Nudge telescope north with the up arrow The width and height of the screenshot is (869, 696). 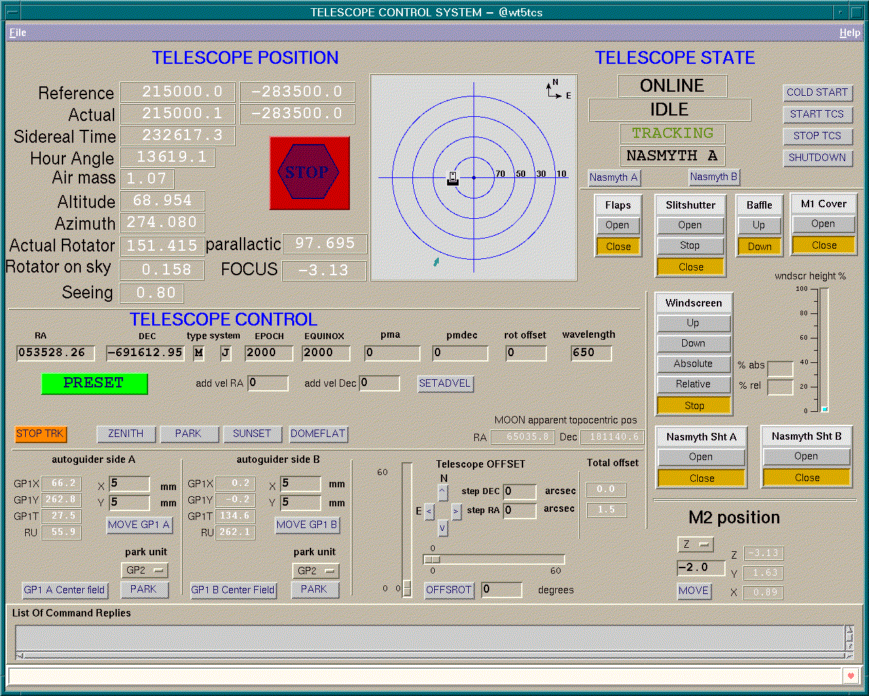pos(443,492)
